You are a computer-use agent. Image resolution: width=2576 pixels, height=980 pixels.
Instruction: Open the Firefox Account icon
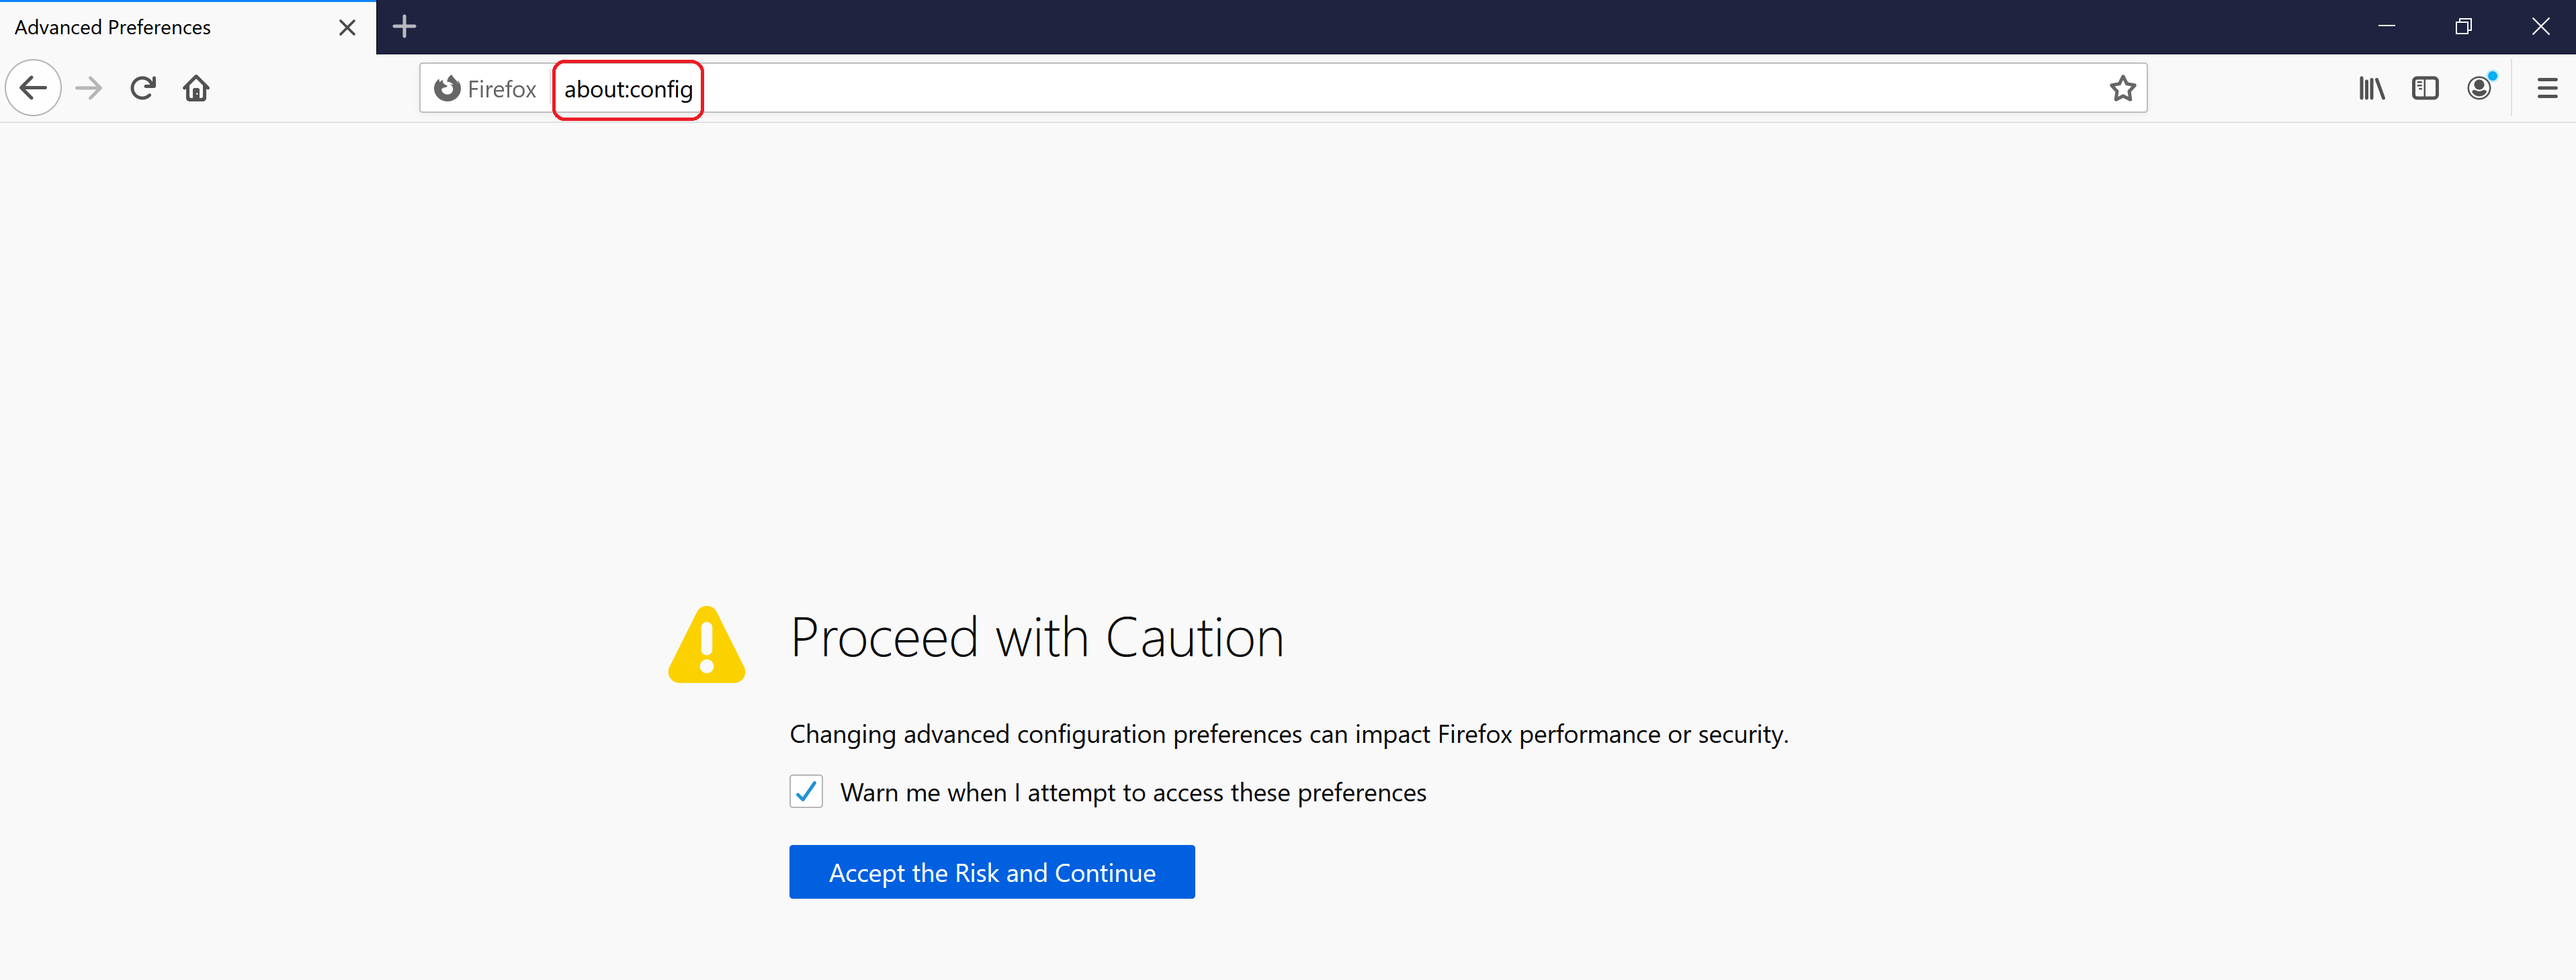2479,89
